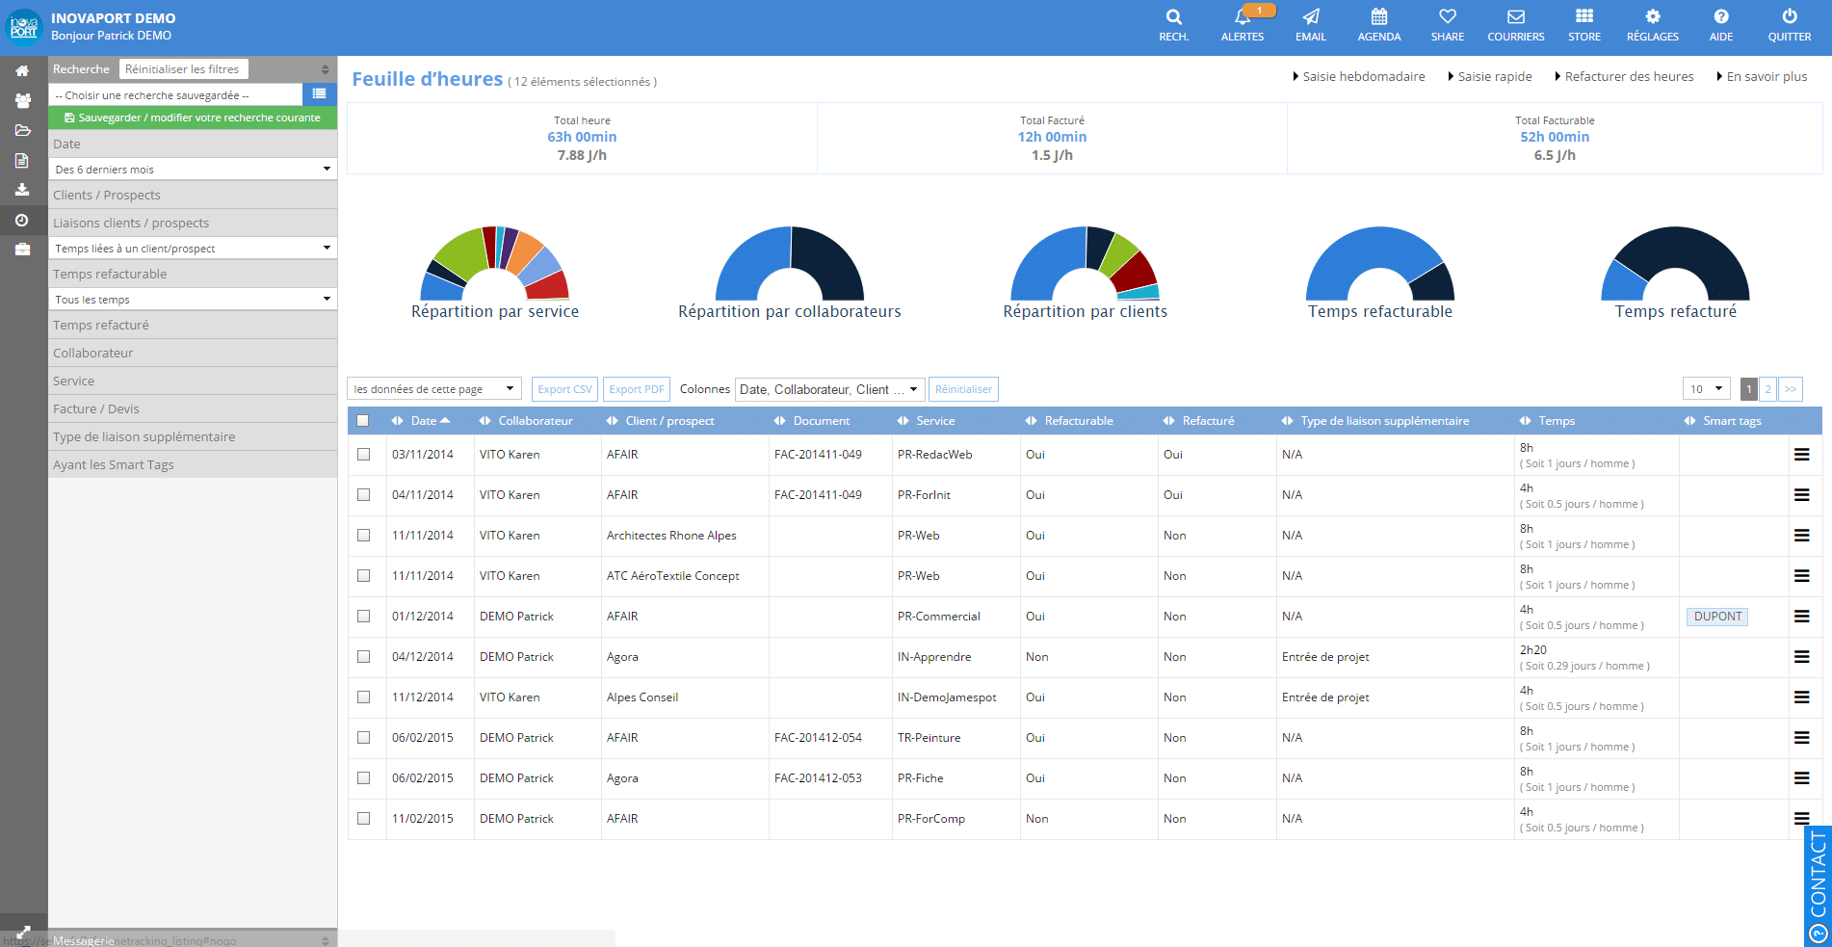This screenshot has height=947, width=1832.
Task: Open 'les données de cette page' dropdown
Action: 434,389
